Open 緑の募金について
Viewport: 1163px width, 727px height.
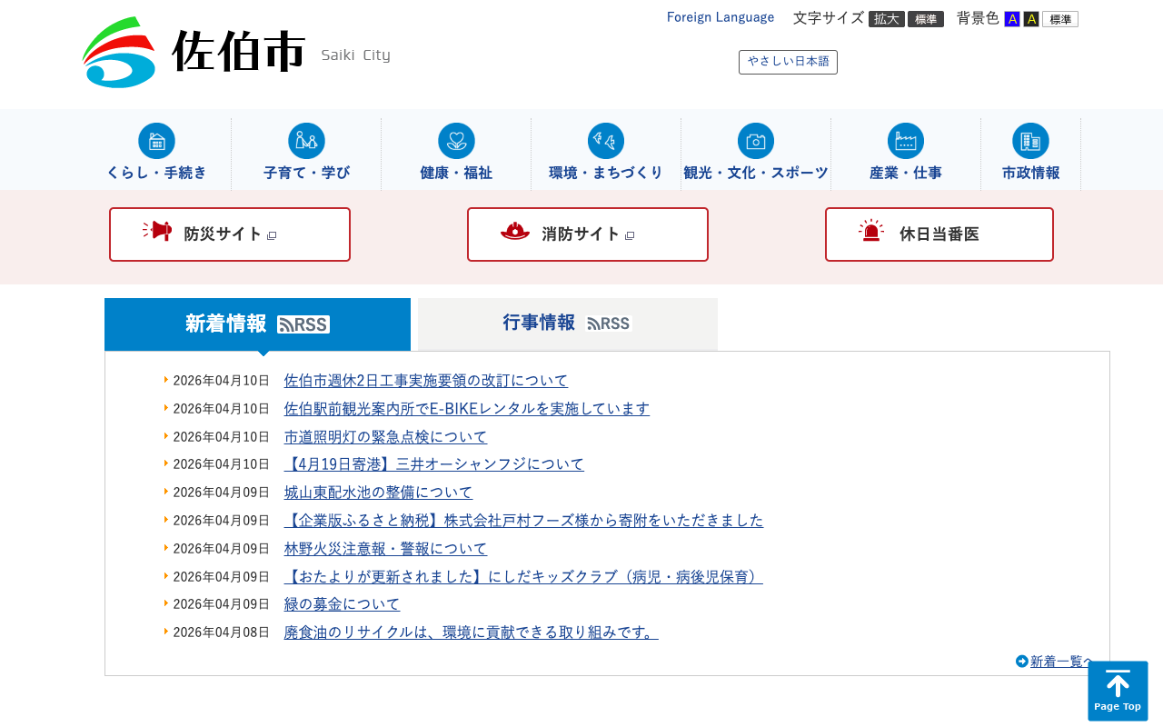[x=343, y=604]
